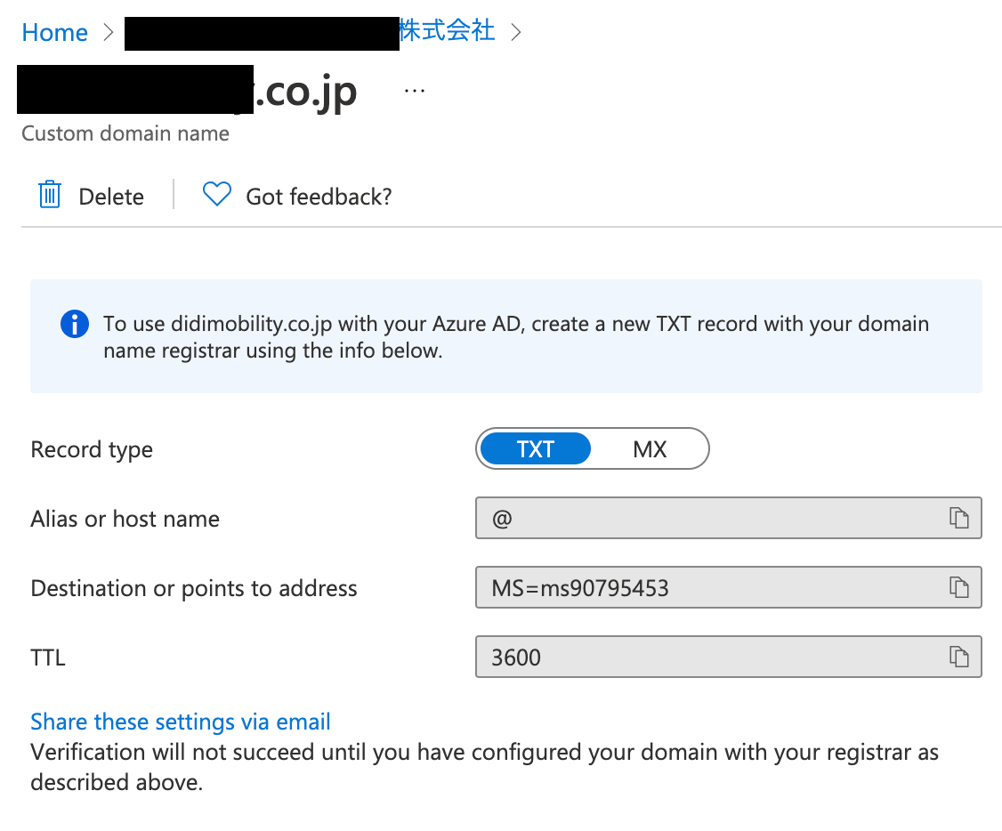Image resolution: width=1002 pixels, height=831 pixels.
Task: Open the ellipsis more options menu
Action: tap(415, 92)
